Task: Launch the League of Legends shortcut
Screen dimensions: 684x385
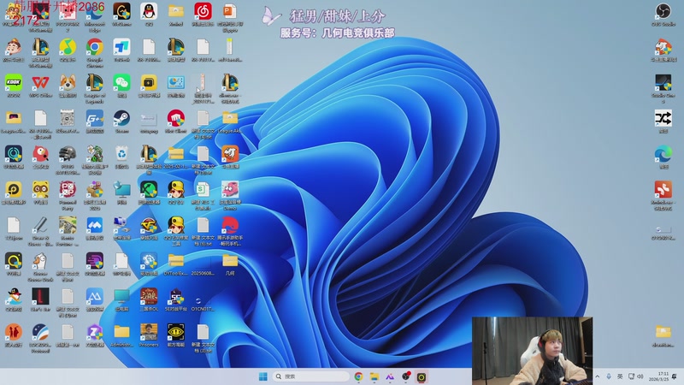Action: 95,82
